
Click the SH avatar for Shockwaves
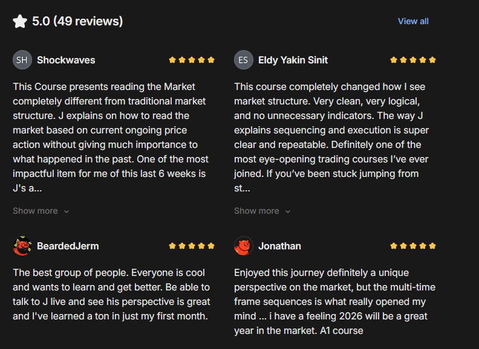22,60
